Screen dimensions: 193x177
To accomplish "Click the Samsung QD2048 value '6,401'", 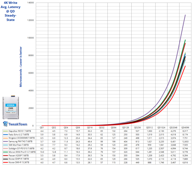I will [x=173, y=141].
